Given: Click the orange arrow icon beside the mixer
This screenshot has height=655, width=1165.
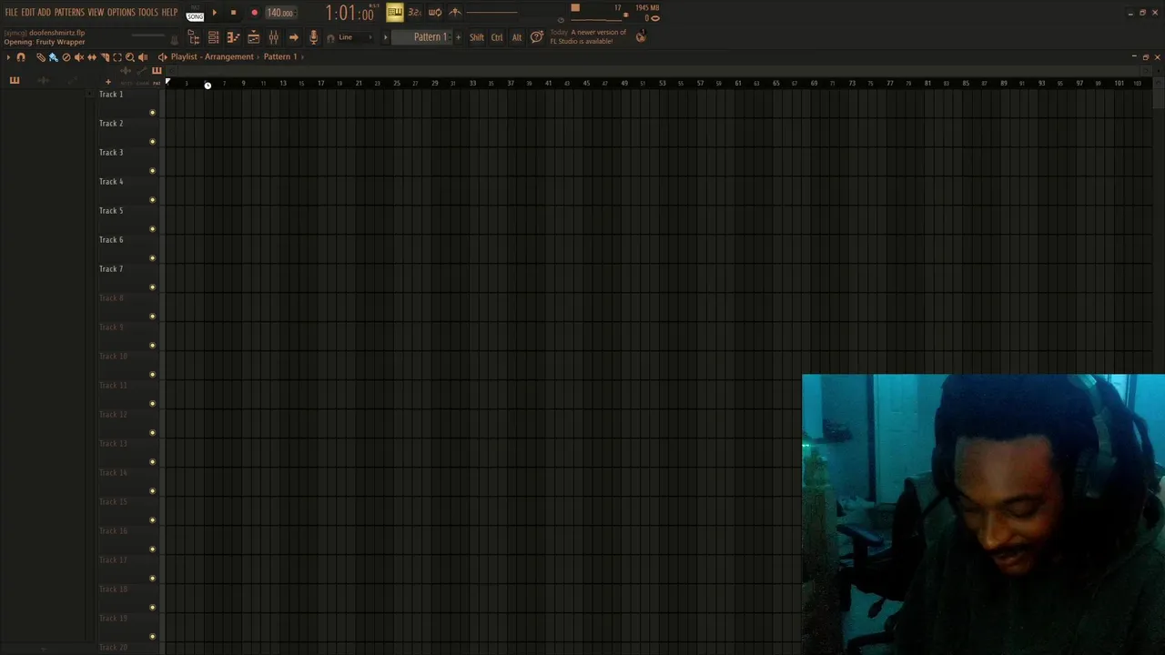Looking at the screenshot, I should pos(293,37).
